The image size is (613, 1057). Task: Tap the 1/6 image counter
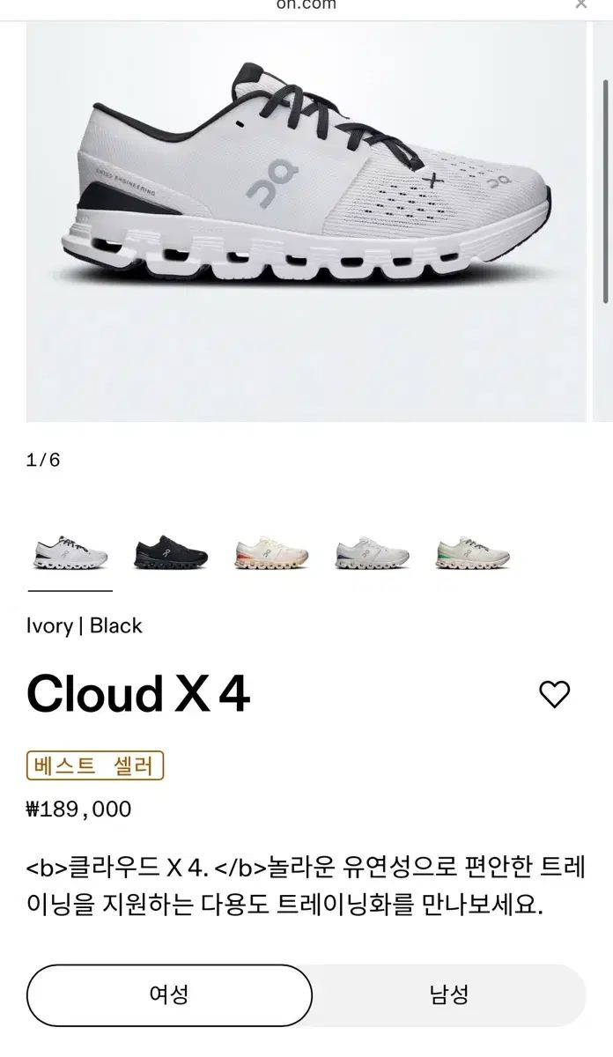(43, 460)
